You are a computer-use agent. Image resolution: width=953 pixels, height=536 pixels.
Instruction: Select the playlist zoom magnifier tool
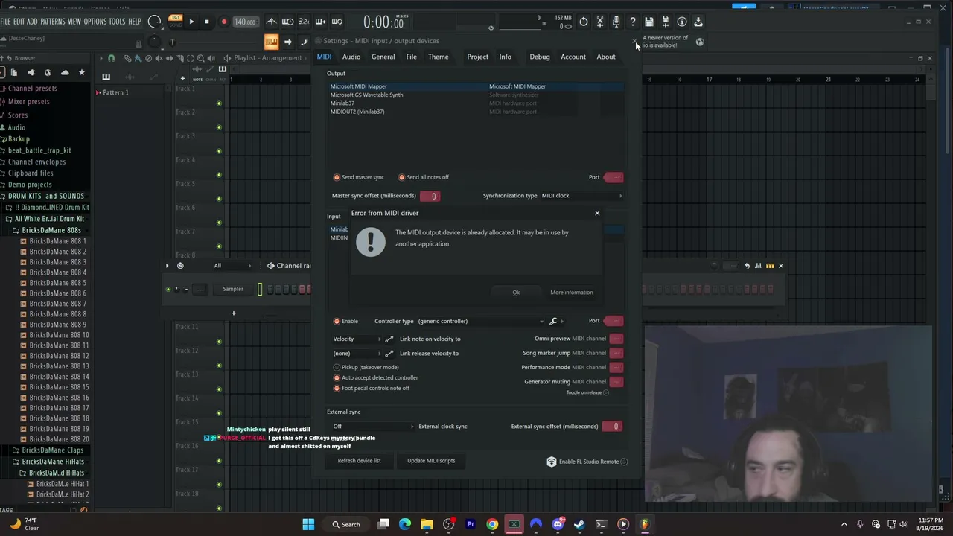pyautogui.click(x=200, y=58)
